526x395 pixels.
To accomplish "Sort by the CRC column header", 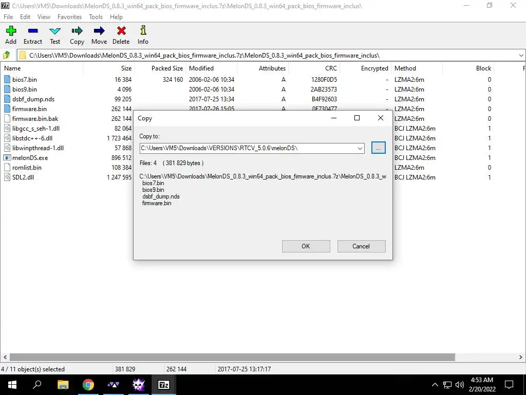I will 314,68.
